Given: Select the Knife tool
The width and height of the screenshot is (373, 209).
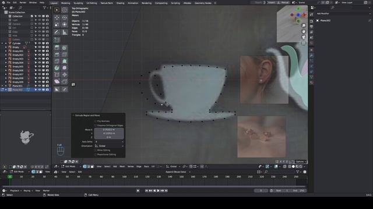Looking at the screenshot, I should tap(57, 61).
